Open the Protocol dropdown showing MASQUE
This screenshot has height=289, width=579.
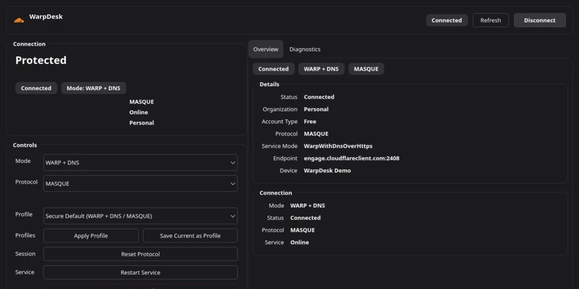(141, 184)
